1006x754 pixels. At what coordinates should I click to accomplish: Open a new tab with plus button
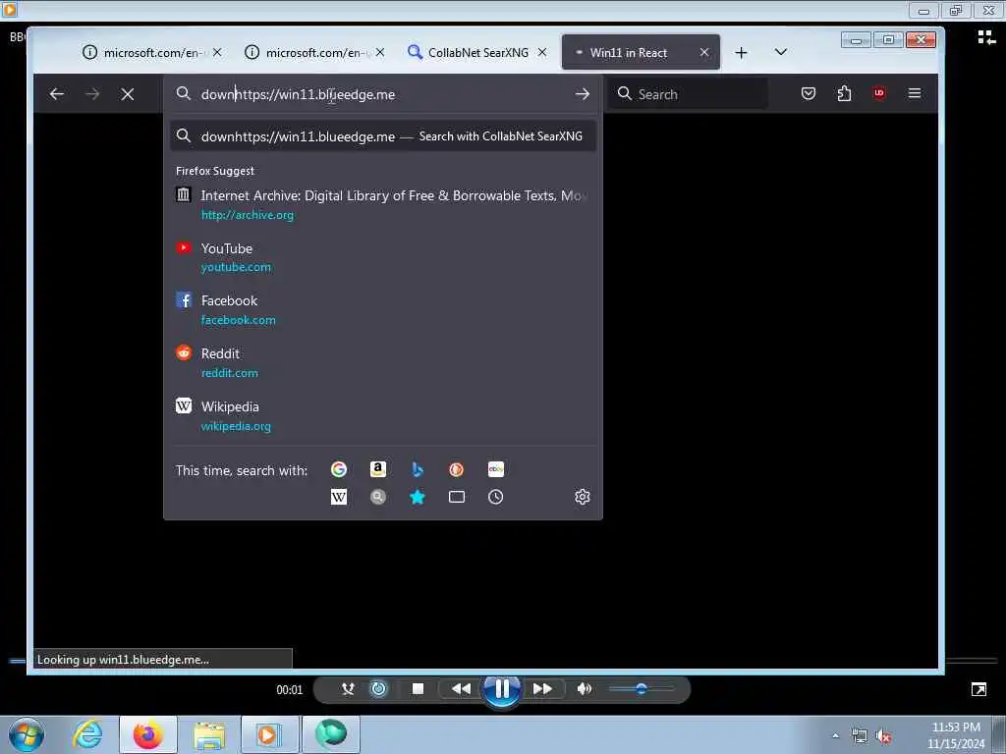(741, 53)
